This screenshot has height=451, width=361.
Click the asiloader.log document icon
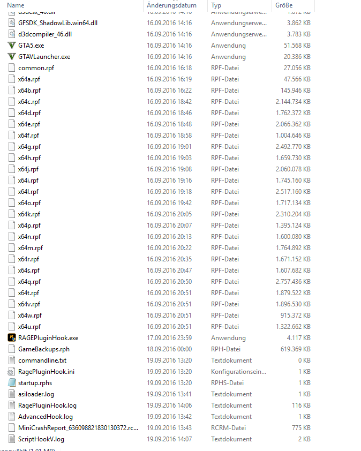pos(11,394)
